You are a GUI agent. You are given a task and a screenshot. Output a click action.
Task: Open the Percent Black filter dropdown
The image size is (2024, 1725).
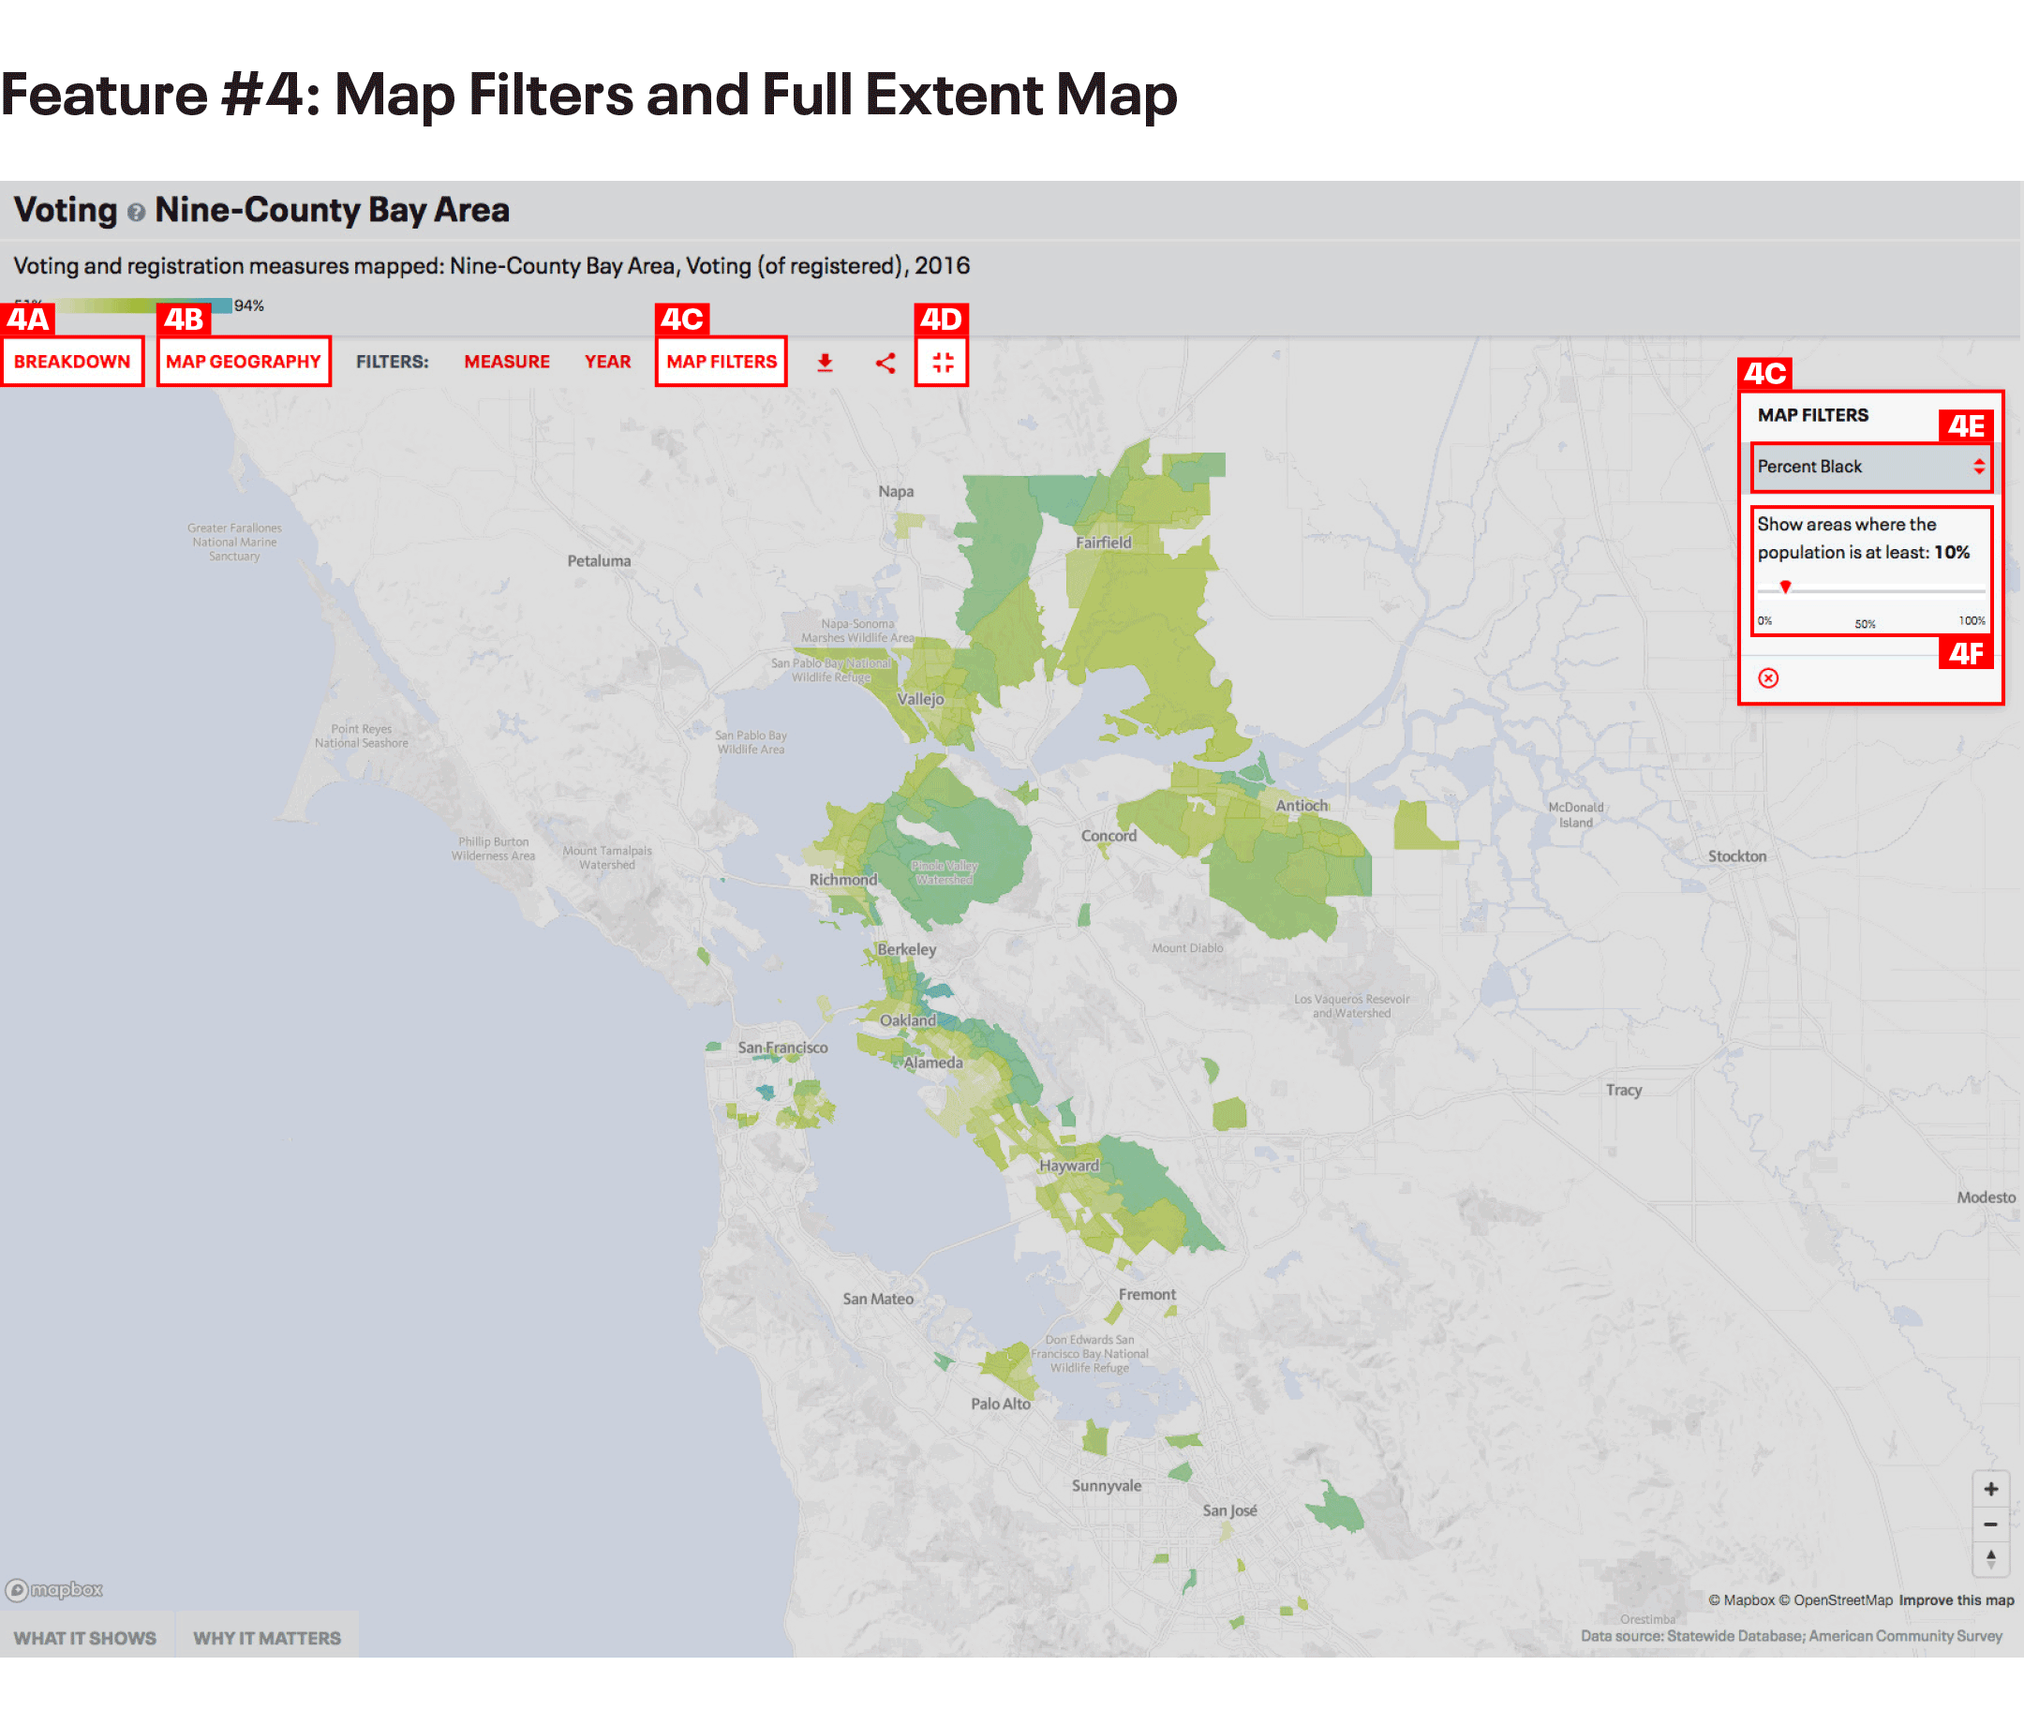(1870, 466)
